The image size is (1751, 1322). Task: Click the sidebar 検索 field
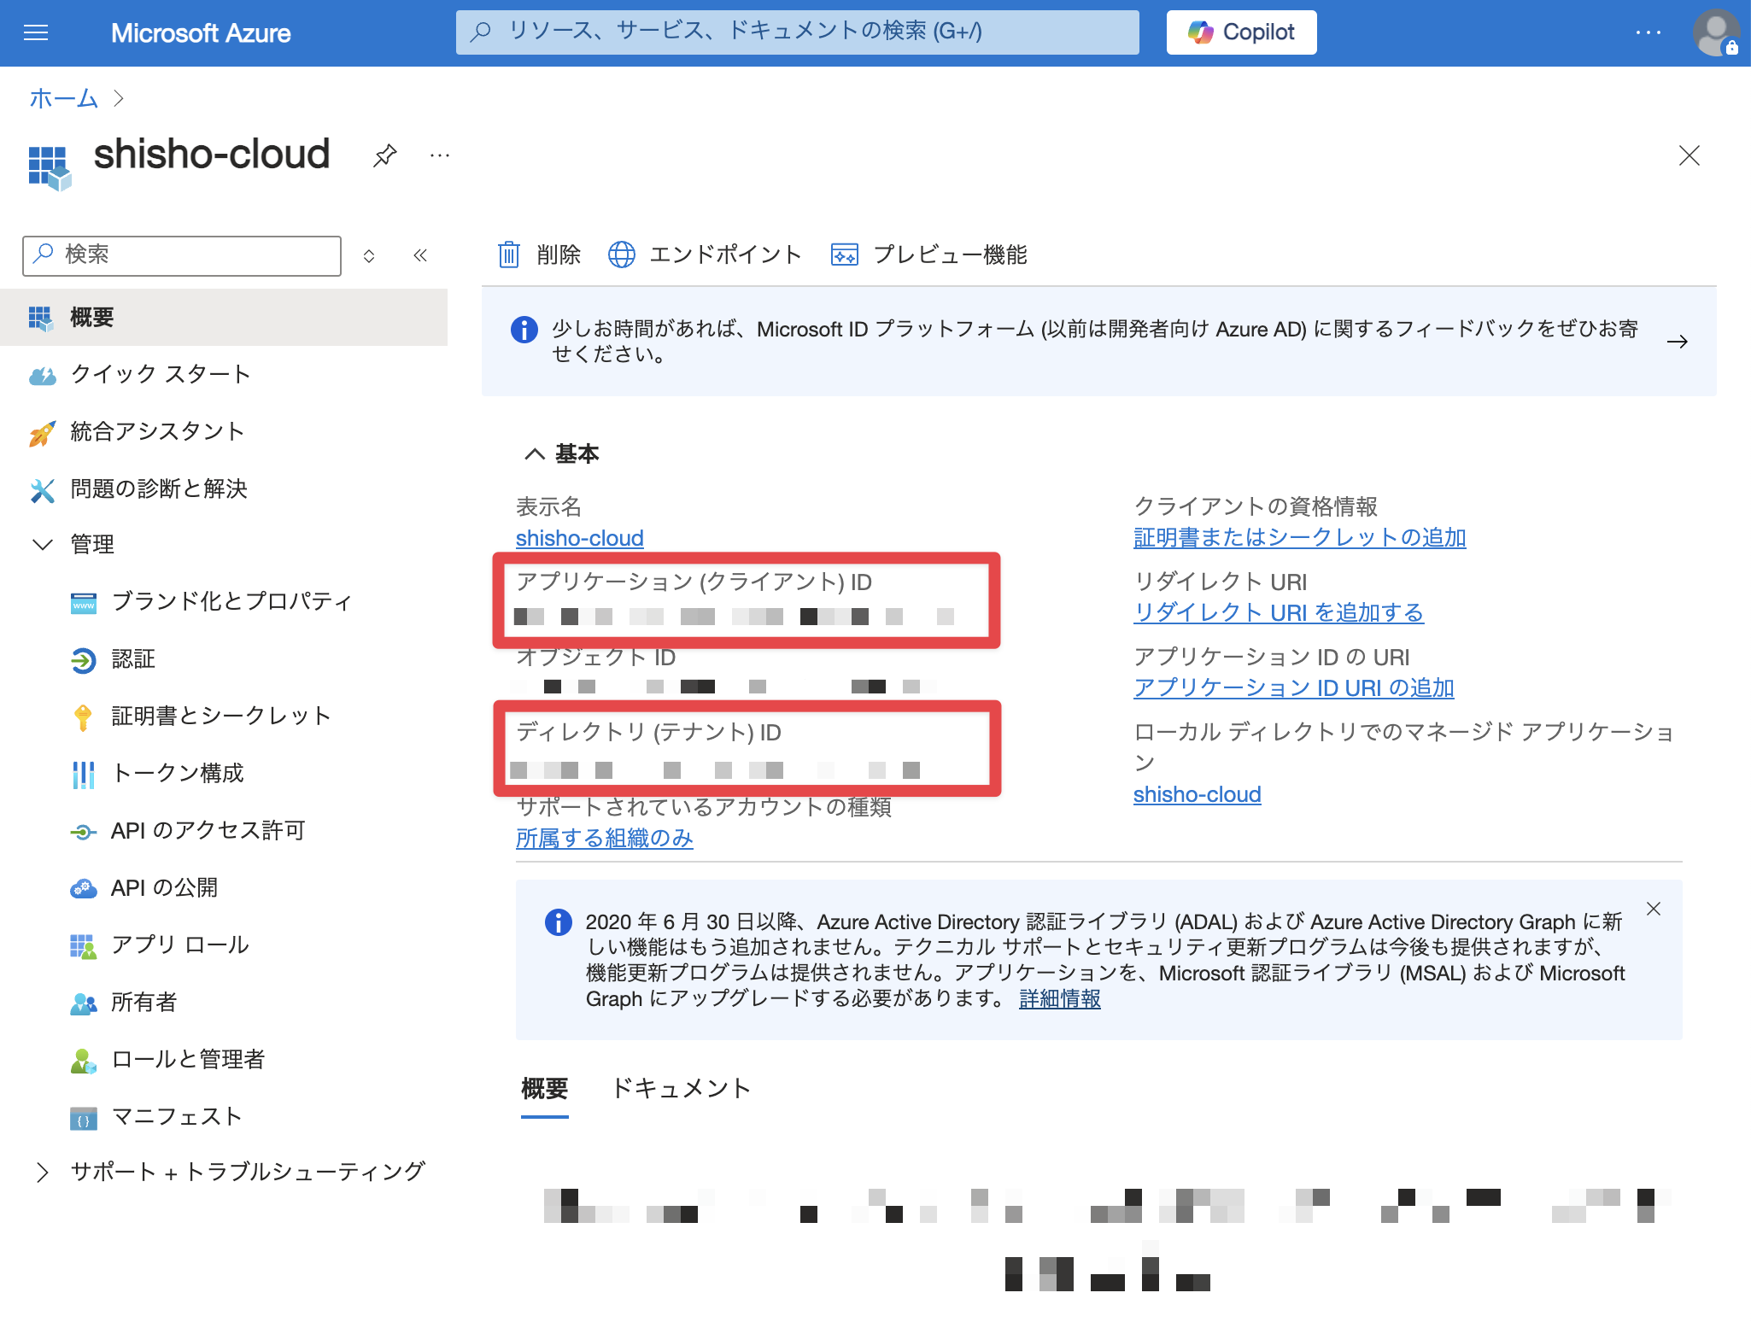[x=182, y=255]
